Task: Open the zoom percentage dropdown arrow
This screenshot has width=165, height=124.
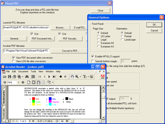Action: (x=19, y=82)
